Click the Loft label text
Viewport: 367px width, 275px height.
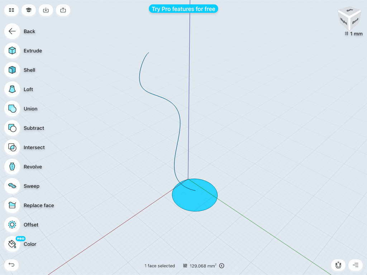(x=28, y=89)
